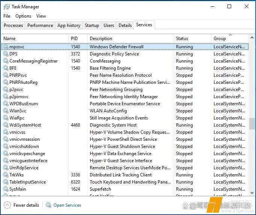Viewport: 256px width, 215px height.
Task: Click the gear icon beside UmRdpService
Action: pos(6,167)
